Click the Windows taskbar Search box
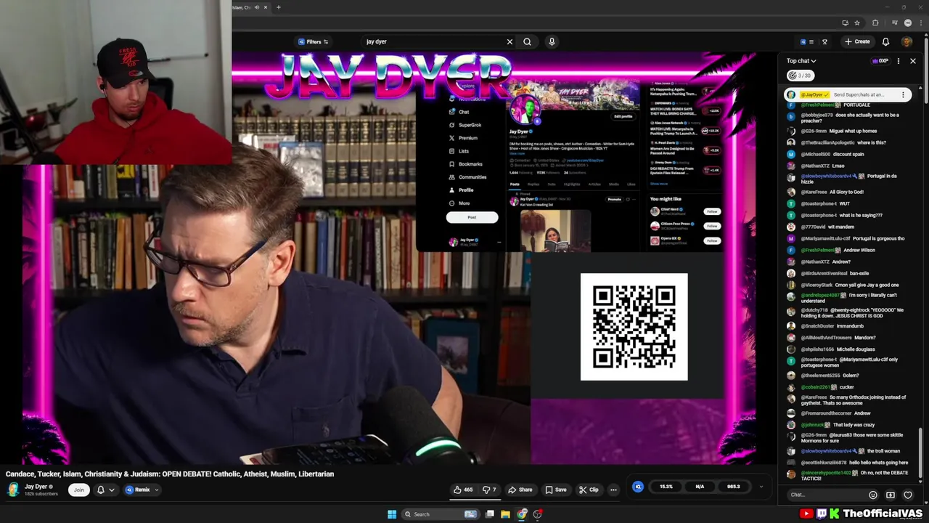Viewport: 929px width, 523px height. tap(440, 514)
